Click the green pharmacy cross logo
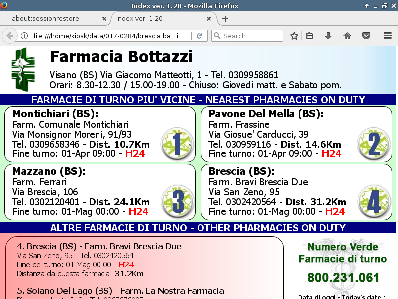Viewport: 398px width, 299px height. [x=23, y=69]
